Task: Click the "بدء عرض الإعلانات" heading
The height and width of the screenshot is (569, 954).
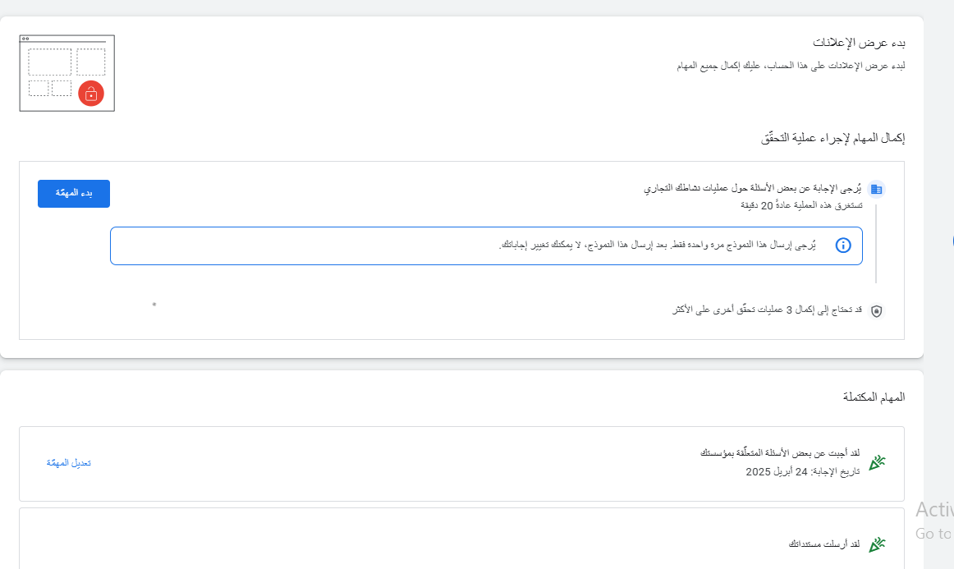Action: (860, 42)
